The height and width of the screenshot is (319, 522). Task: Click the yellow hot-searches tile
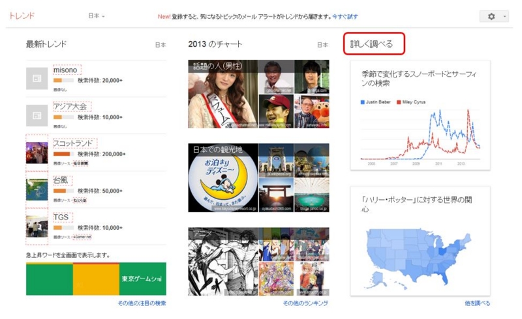tap(96, 279)
